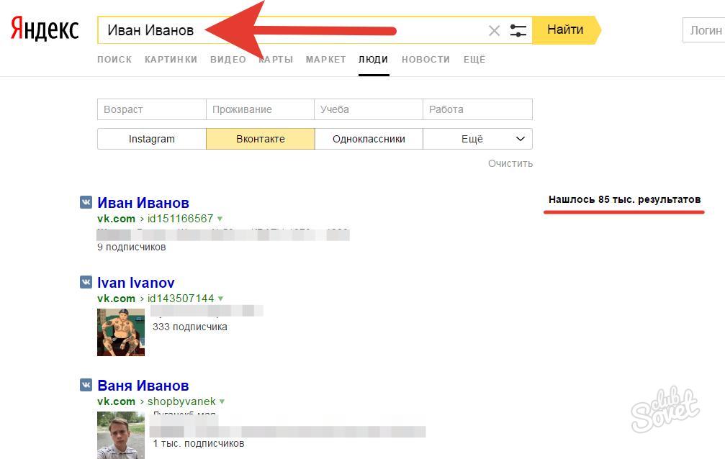
Task: Click the text 9 подписчиков
Action: pos(131,247)
